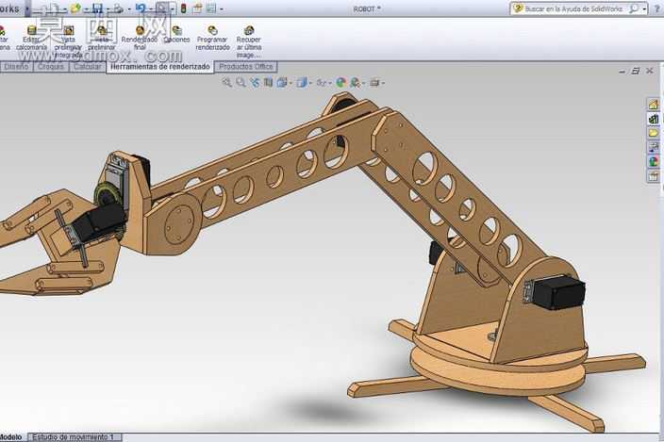Viewport: 664px width, 442px height.
Task: Expand the New document dropdown arrow
Action: (65, 8)
